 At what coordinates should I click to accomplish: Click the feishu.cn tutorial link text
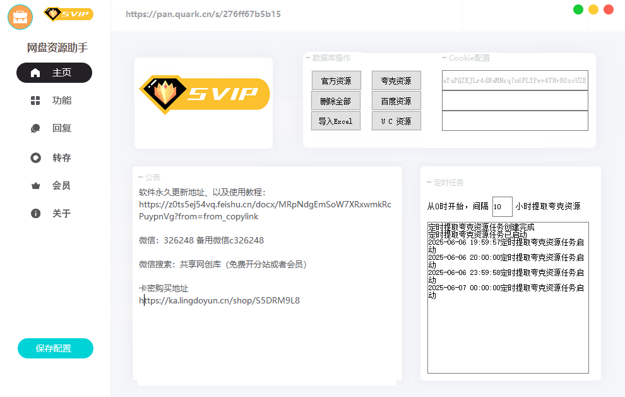pos(265,211)
